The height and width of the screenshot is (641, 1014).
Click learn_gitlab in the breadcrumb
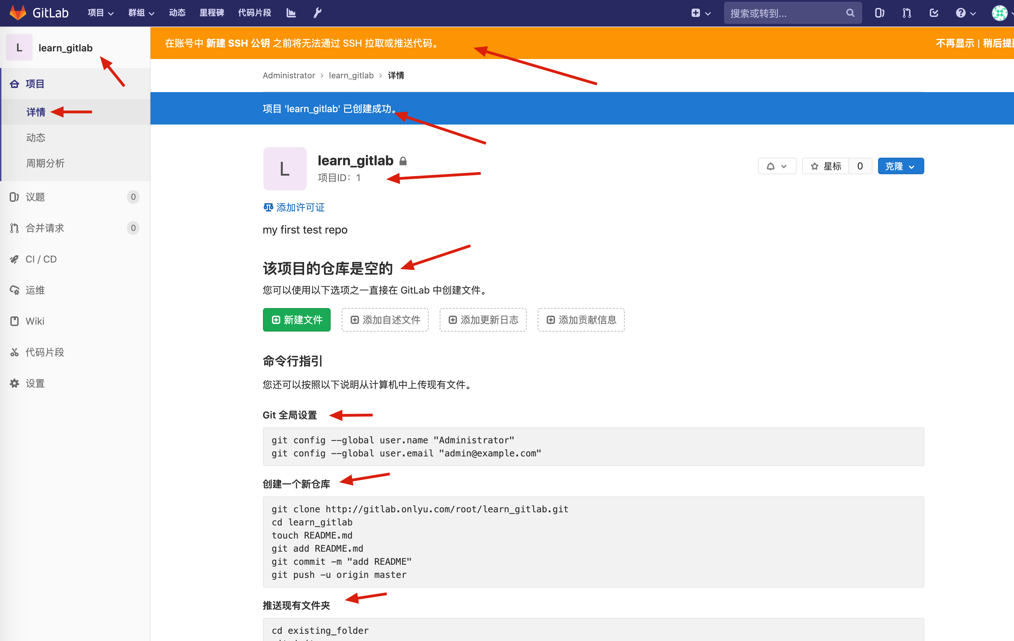351,75
